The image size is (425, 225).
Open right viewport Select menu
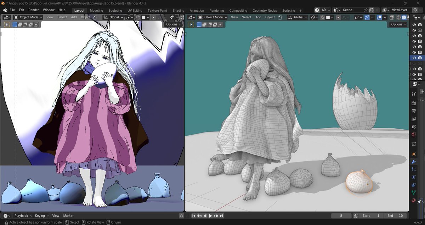(x=247, y=17)
